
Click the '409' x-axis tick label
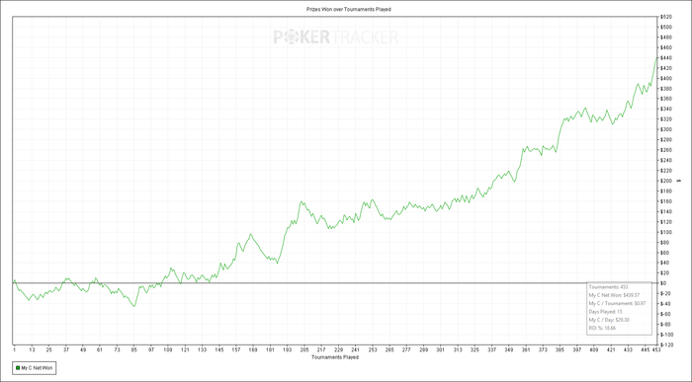[593, 349]
